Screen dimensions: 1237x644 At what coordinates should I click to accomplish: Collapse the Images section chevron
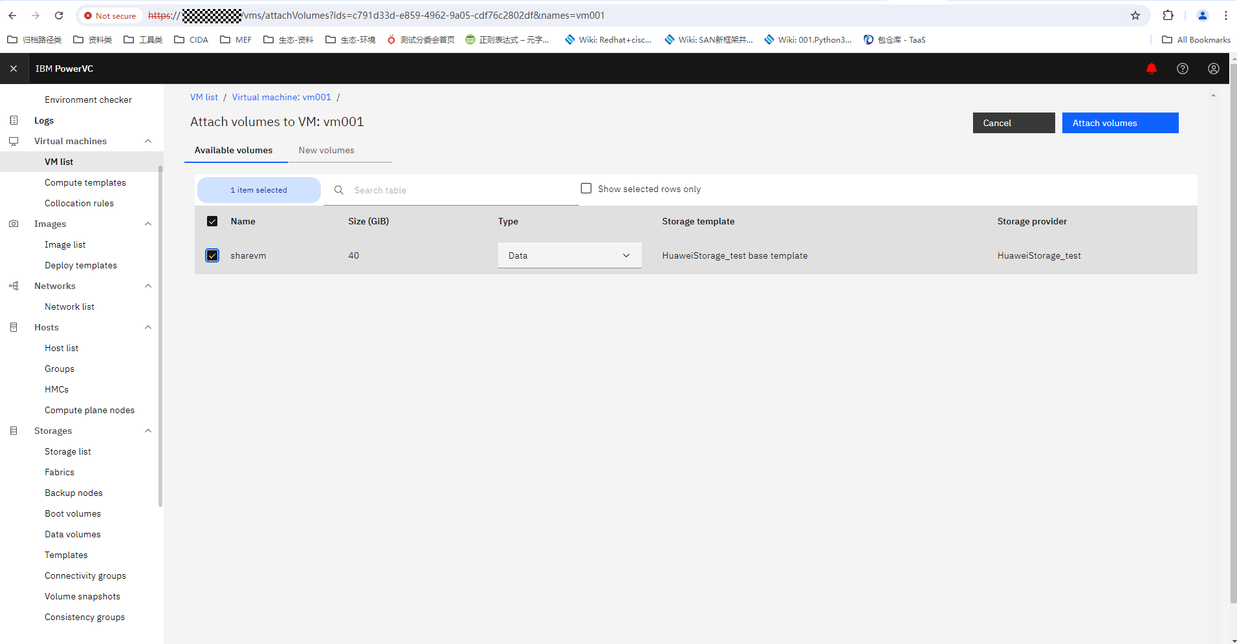[x=148, y=224]
